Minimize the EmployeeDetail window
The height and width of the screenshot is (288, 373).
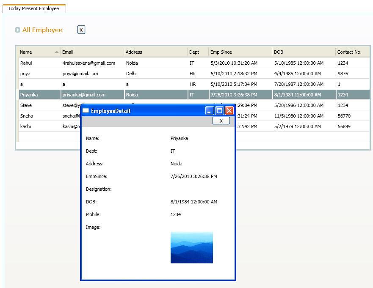209,110
